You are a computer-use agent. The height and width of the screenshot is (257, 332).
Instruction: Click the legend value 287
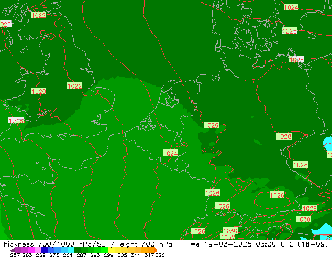click(x=81, y=255)
